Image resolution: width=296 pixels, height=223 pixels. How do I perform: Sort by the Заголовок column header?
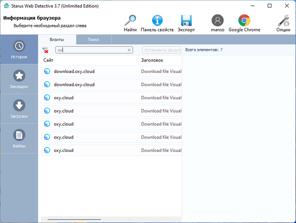160,60
